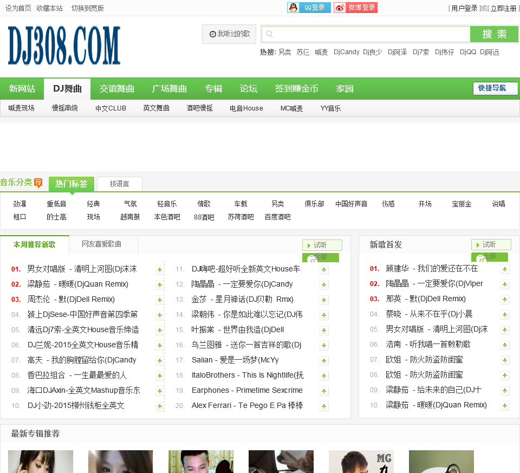Screen dimensions: 520x473
Task: Add 男女对唱版 清明上河图 with plus icon in weekly list
Action: pos(159,270)
